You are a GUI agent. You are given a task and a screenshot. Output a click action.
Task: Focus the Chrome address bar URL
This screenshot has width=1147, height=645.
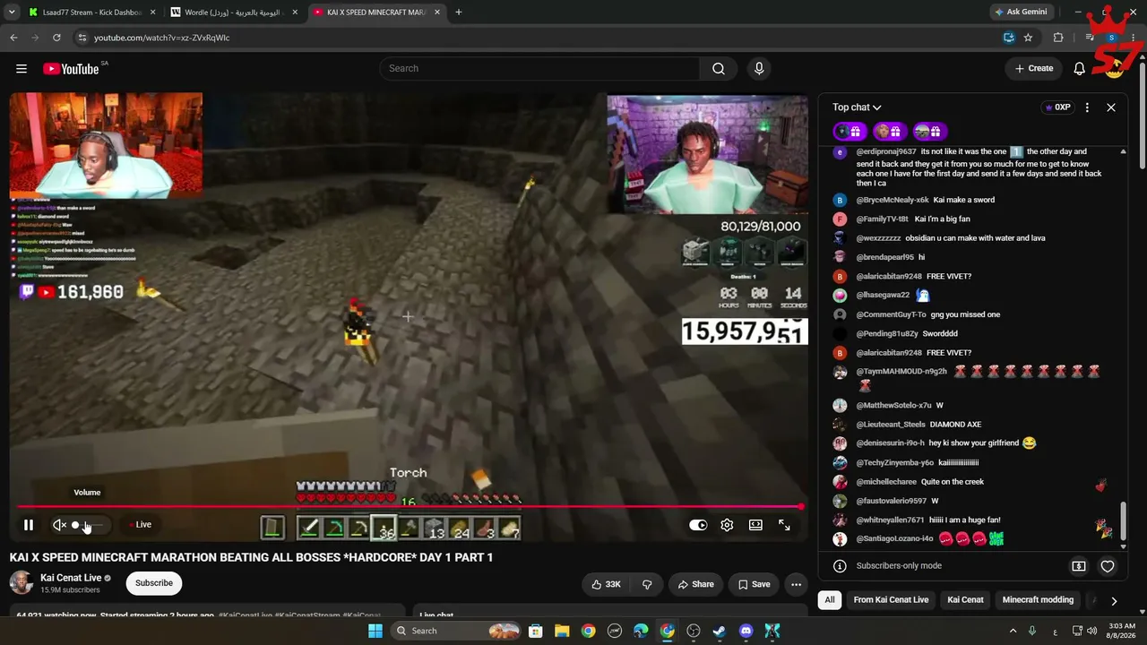[162, 38]
